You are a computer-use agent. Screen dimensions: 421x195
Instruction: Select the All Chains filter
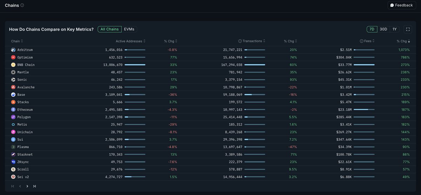(109, 29)
